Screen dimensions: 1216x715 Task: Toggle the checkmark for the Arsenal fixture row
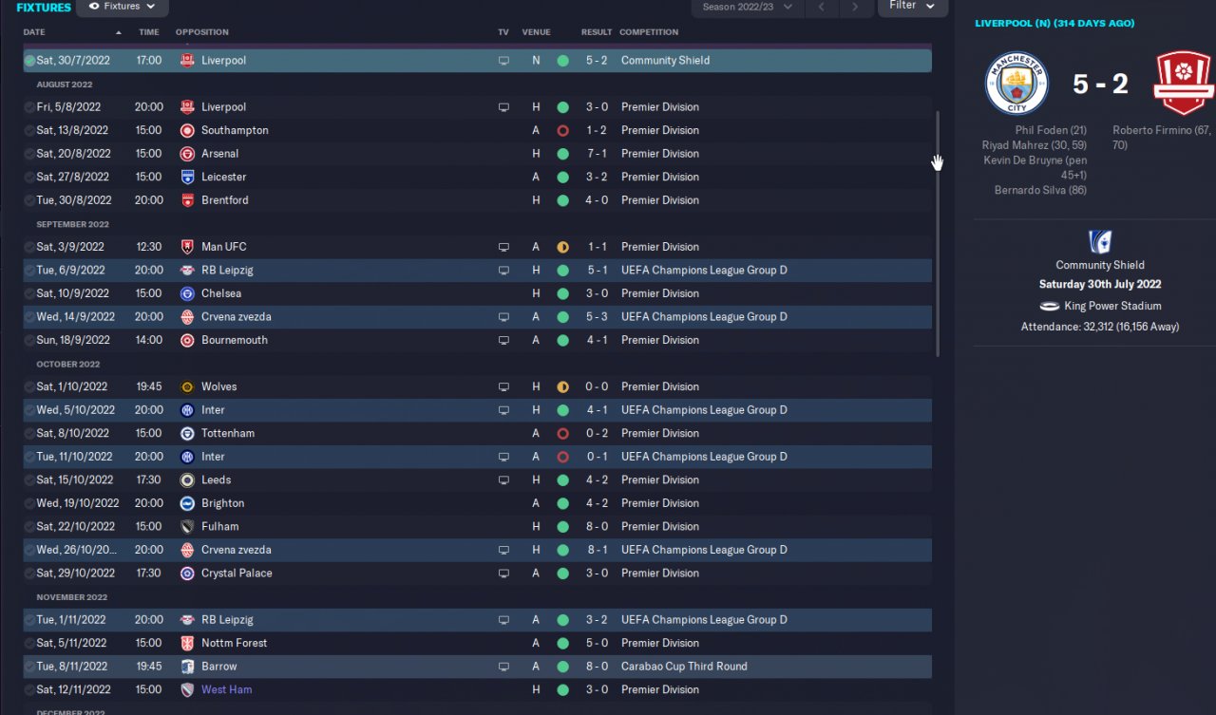[29, 154]
